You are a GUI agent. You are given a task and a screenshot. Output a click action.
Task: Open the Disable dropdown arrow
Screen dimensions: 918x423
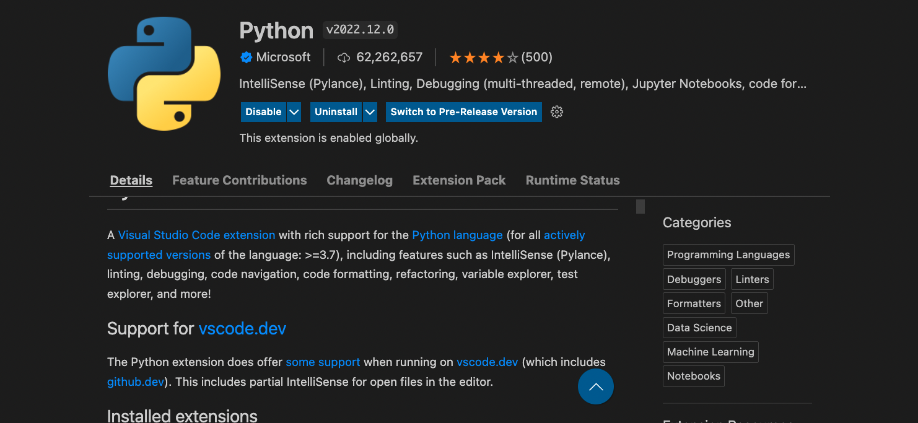[x=294, y=112]
